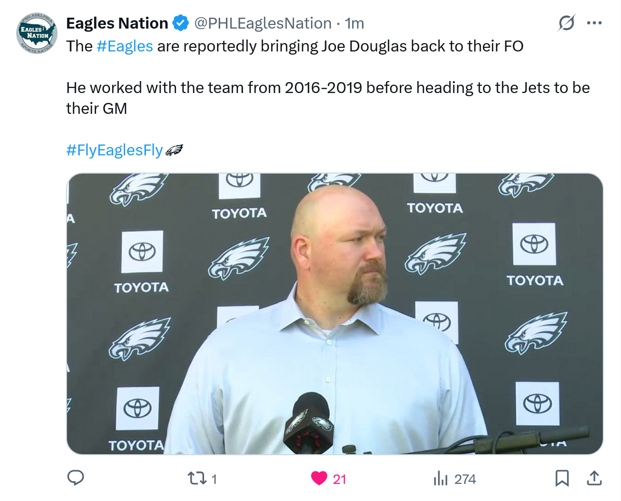Open the reply comment icon

point(76,478)
